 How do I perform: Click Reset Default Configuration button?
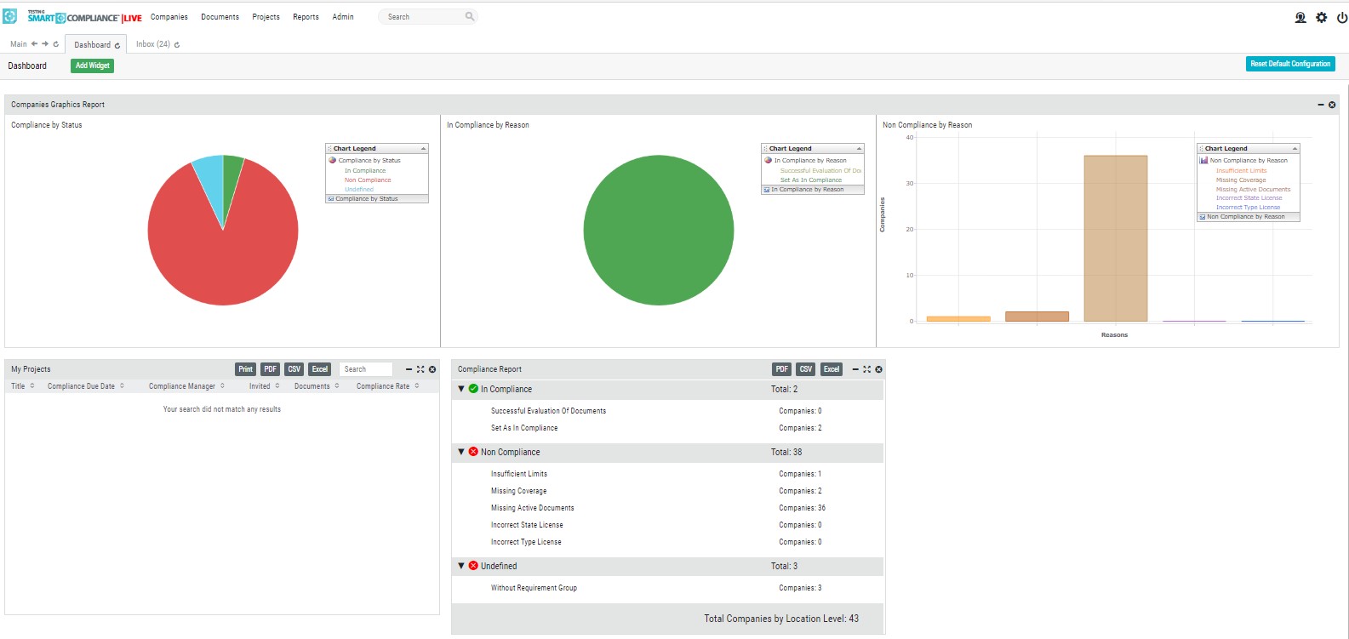[1290, 64]
